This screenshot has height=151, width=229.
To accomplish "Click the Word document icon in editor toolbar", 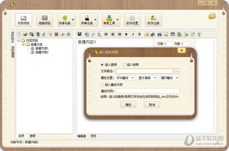I will point(87,34).
